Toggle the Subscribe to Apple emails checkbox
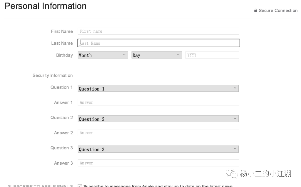This screenshot has height=187, width=301. coord(80,186)
